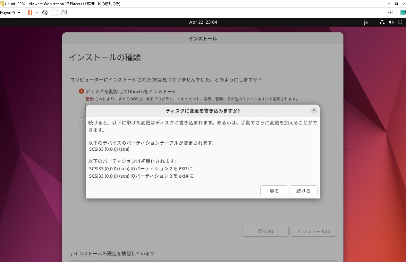
Task: Collapse the VMware toolbar with the chevrons
Action: tap(390, 12)
